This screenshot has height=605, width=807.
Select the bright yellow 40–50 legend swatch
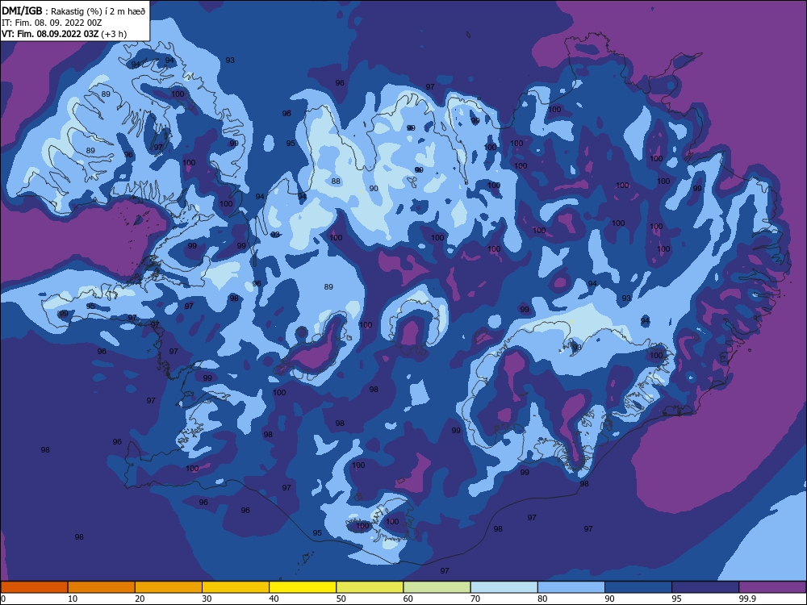[x=303, y=587]
